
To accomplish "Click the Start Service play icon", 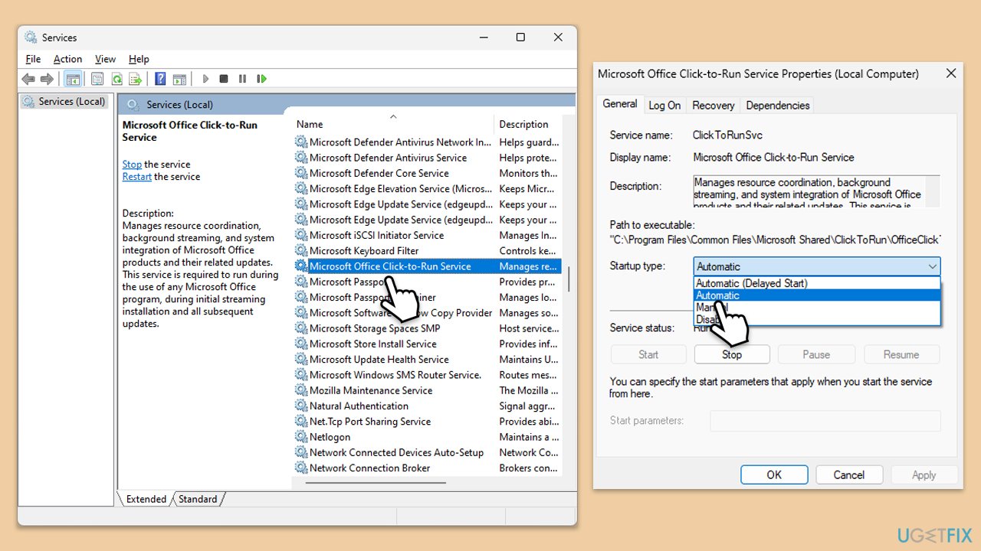I will tap(205, 79).
